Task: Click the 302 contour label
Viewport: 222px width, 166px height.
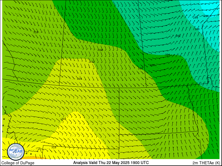Action: point(178,36)
